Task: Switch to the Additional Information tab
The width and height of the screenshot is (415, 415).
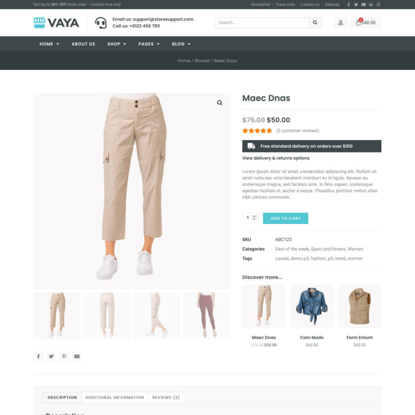Action: [x=115, y=397]
